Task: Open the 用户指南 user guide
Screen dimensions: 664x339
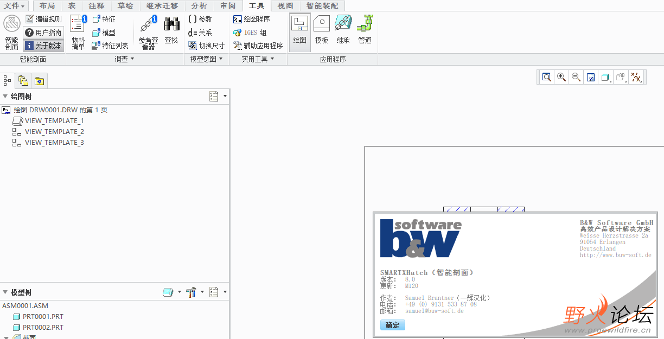Action: click(44, 33)
